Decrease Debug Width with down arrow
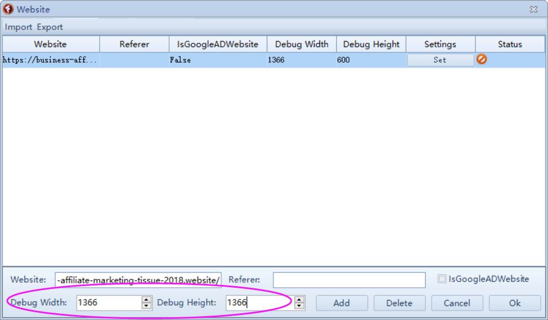The width and height of the screenshot is (548, 320). coord(147,306)
